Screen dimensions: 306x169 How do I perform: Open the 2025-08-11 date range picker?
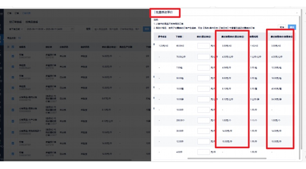click(x=49, y=29)
